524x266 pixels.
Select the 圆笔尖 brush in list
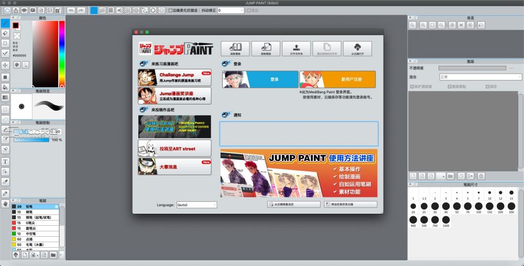tap(35, 228)
